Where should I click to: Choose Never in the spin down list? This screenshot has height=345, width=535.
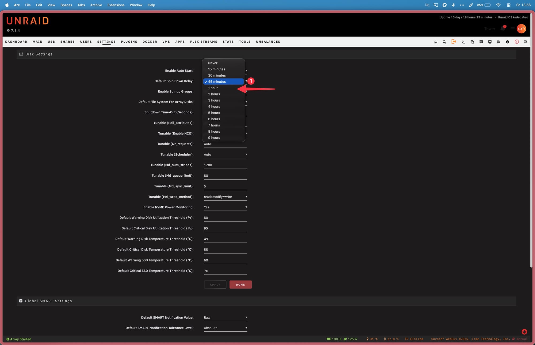[213, 63]
